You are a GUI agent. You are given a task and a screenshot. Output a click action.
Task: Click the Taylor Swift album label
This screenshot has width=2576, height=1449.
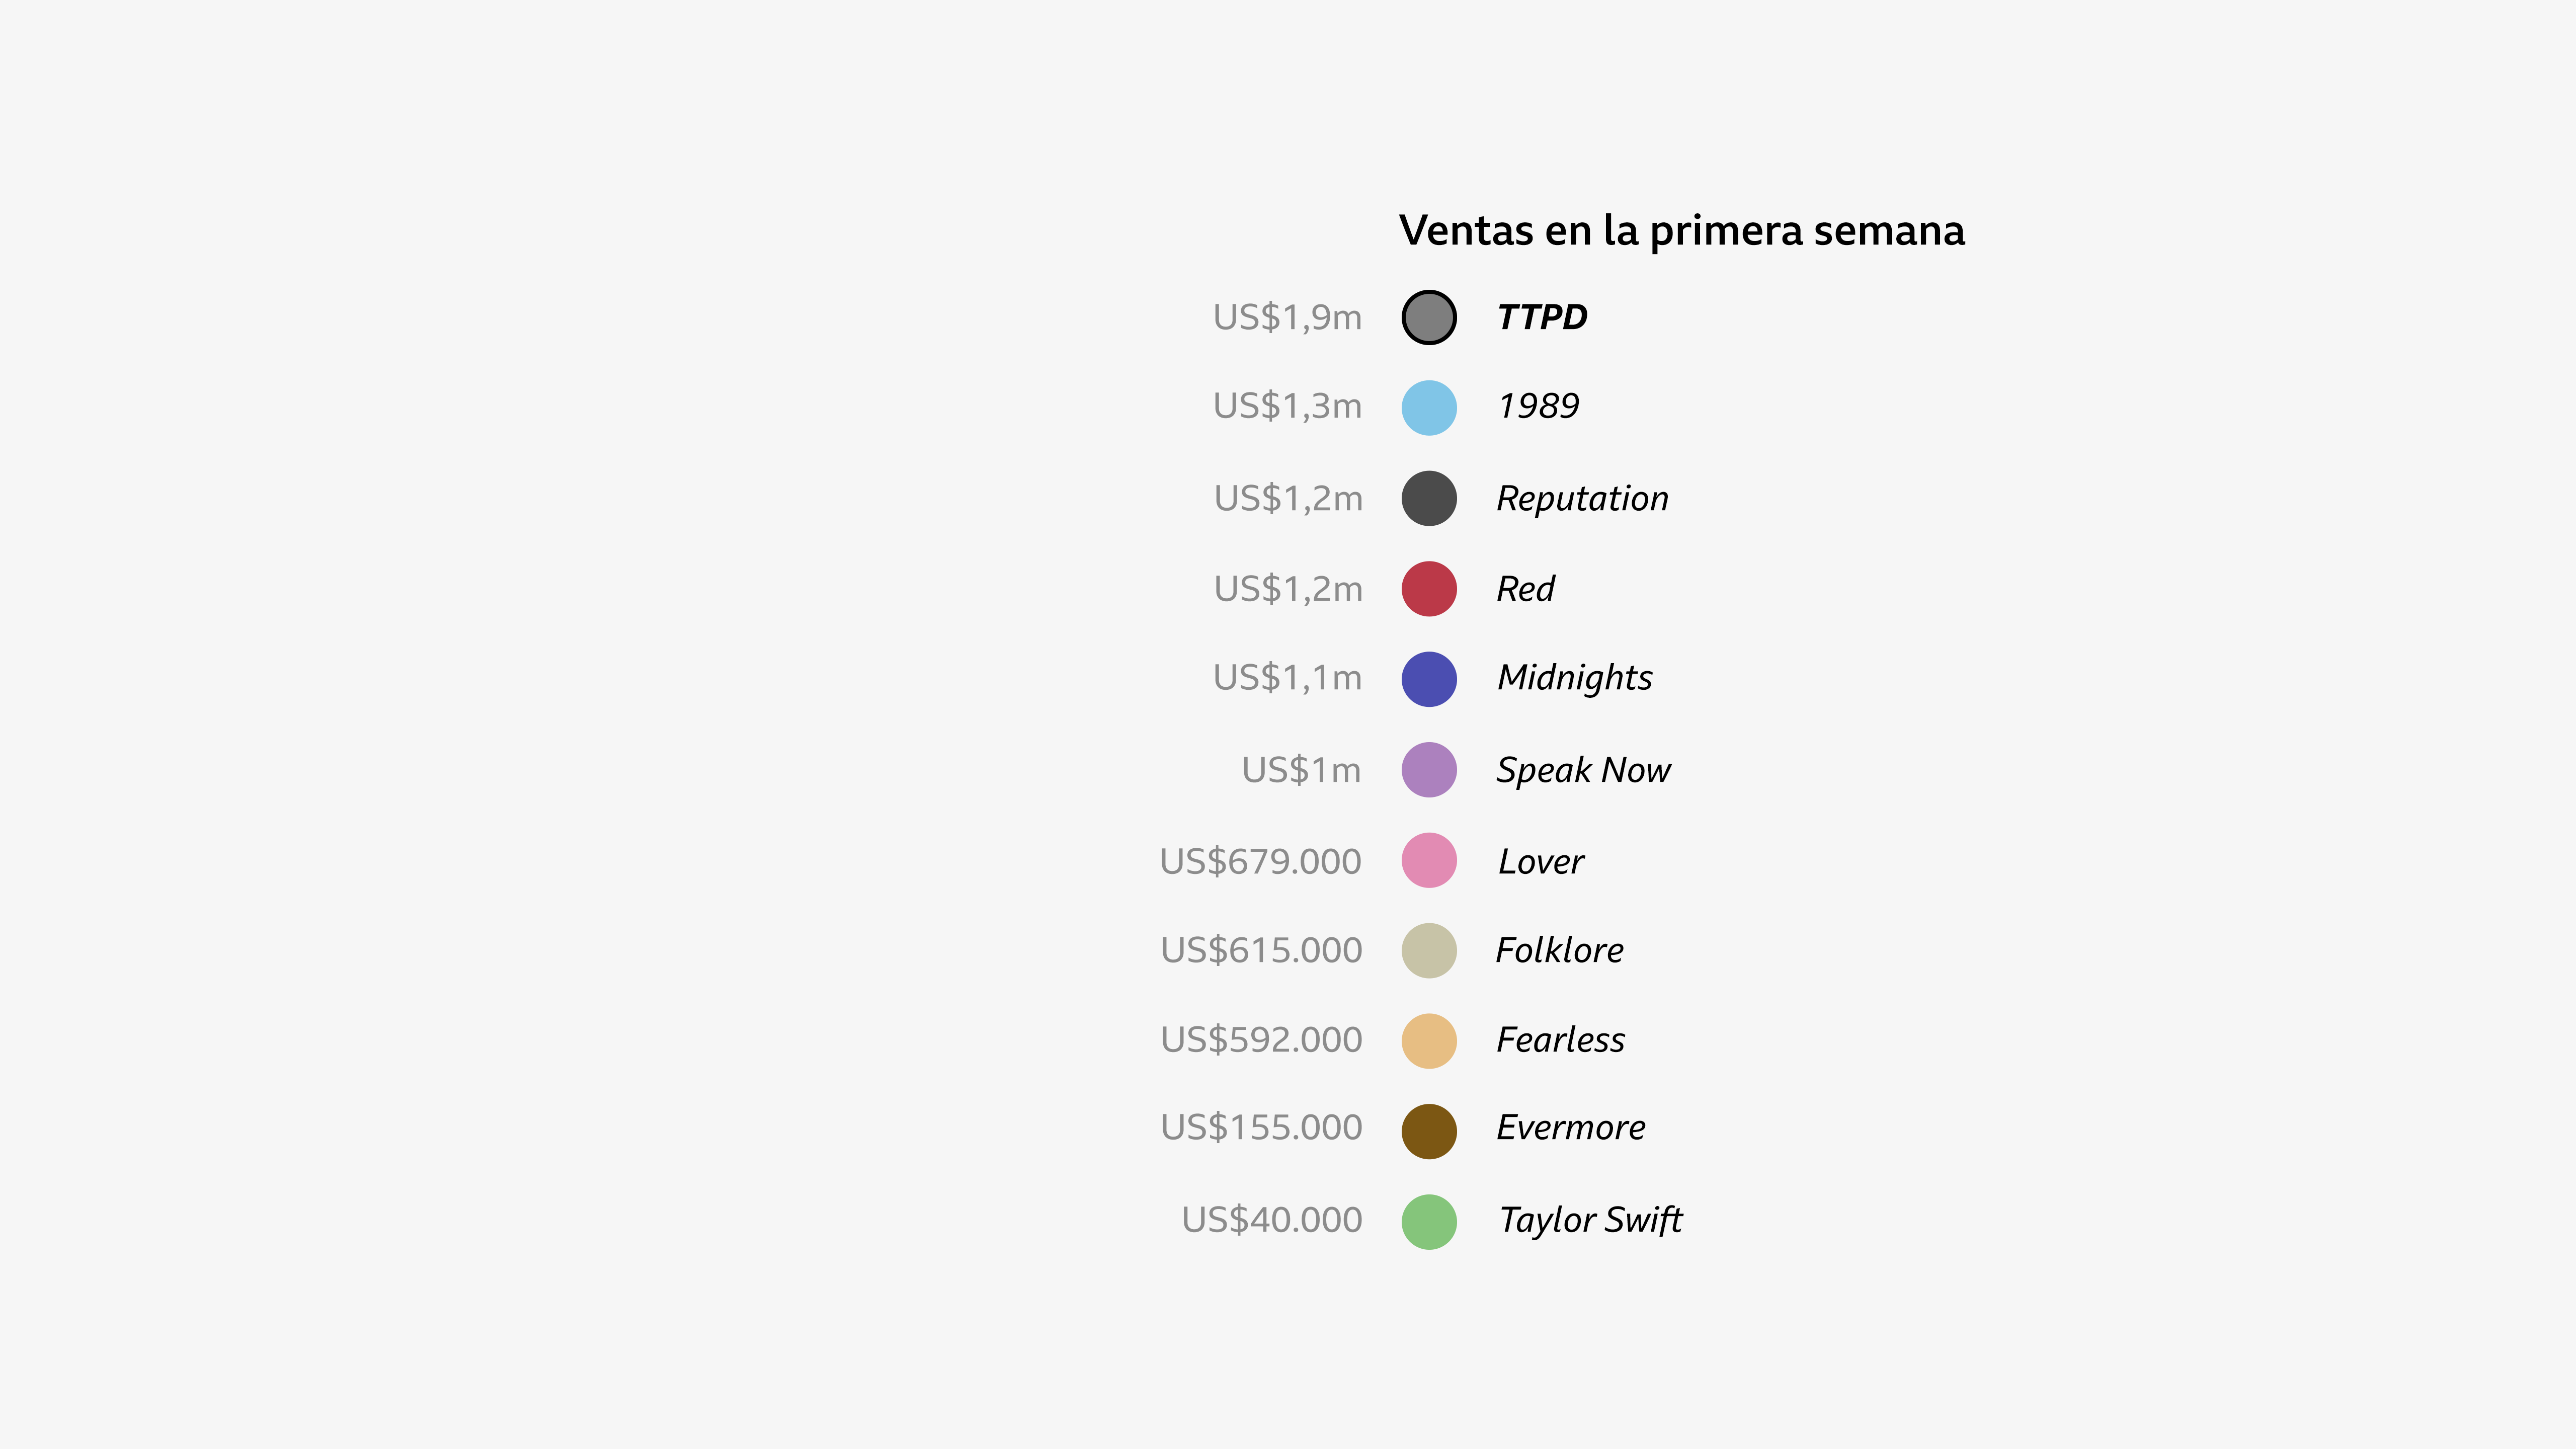(1590, 1220)
